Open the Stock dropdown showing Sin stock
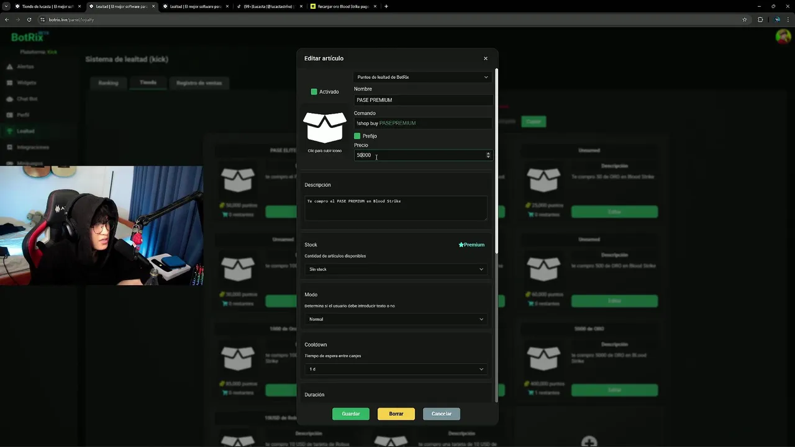This screenshot has width=795, height=447. point(396,269)
